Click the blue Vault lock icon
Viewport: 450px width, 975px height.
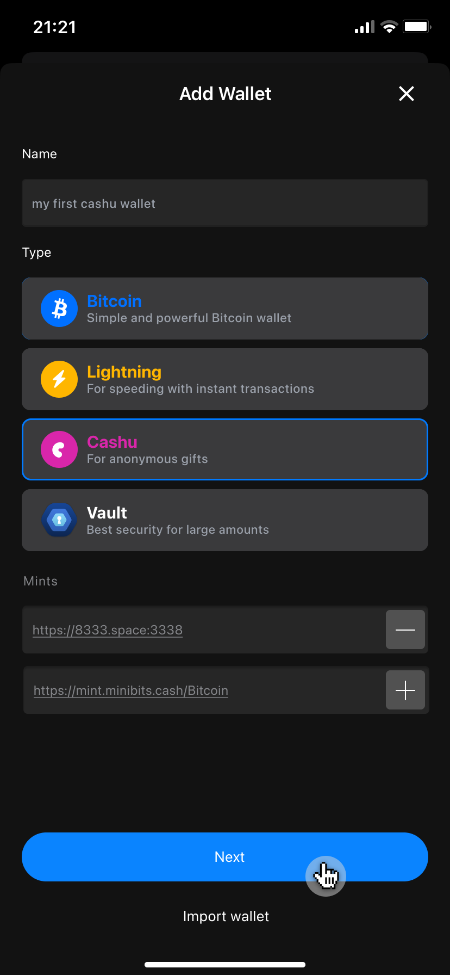click(x=59, y=520)
